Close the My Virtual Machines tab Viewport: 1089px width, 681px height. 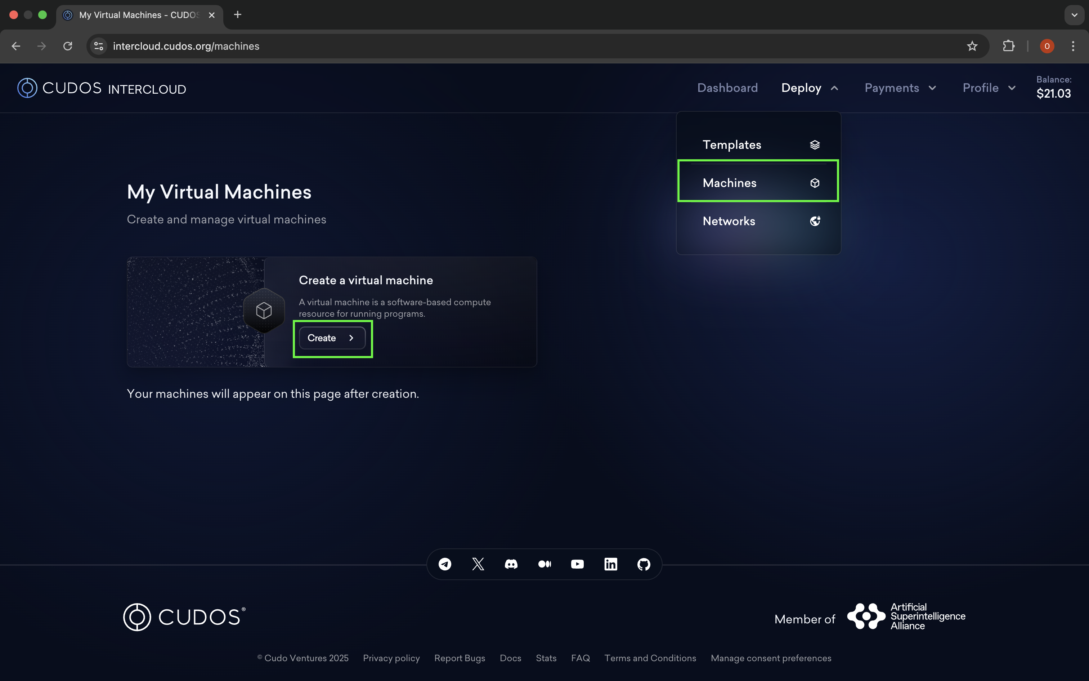pos(211,15)
